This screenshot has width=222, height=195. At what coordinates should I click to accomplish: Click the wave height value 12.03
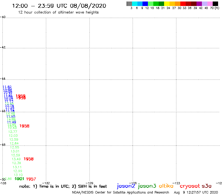pos(13,136)
